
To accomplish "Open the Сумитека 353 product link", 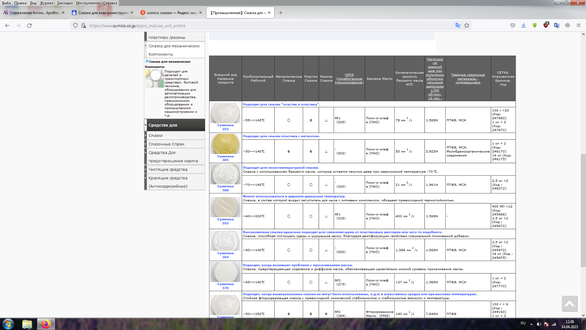I will click(x=225, y=127).
